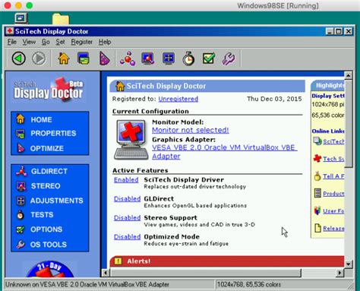This screenshot has width=360, height=291.
Task: Select HOME in the sidebar
Action: [x=41, y=119]
